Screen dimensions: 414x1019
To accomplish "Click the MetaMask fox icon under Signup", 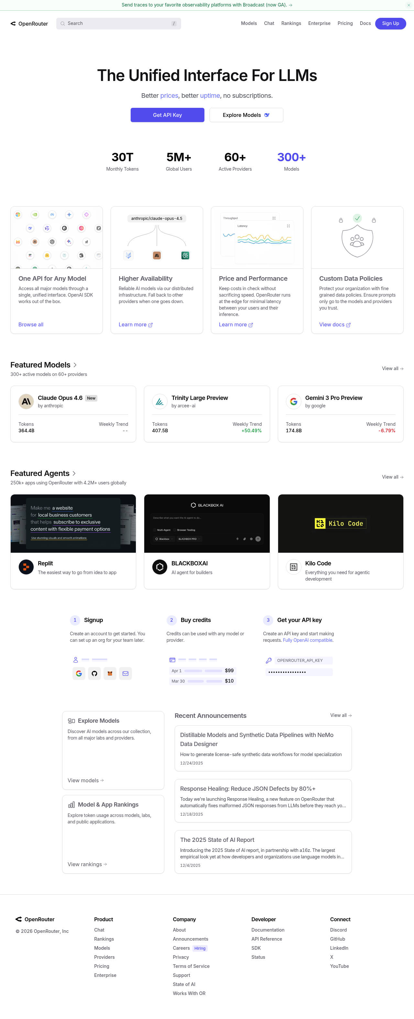I will point(110,673).
